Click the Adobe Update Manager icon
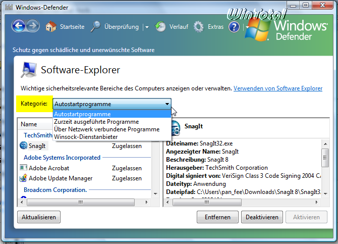The width and height of the screenshot is (338, 244). (x=23, y=178)
